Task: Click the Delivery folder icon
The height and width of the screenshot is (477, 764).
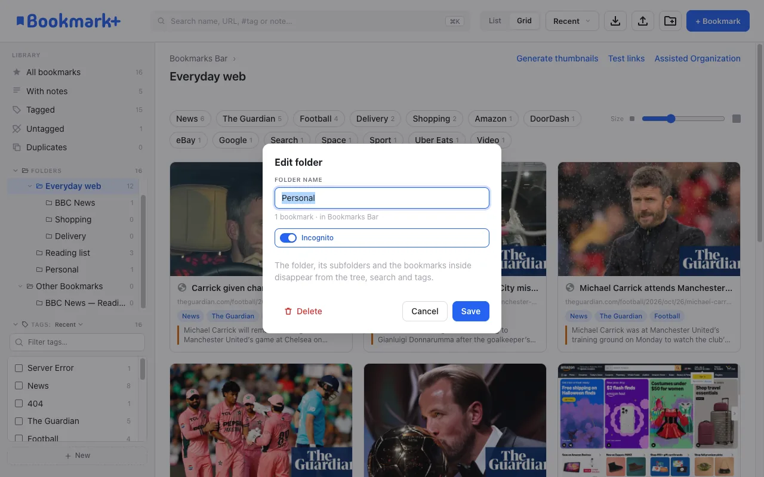Action: [49, 236]
